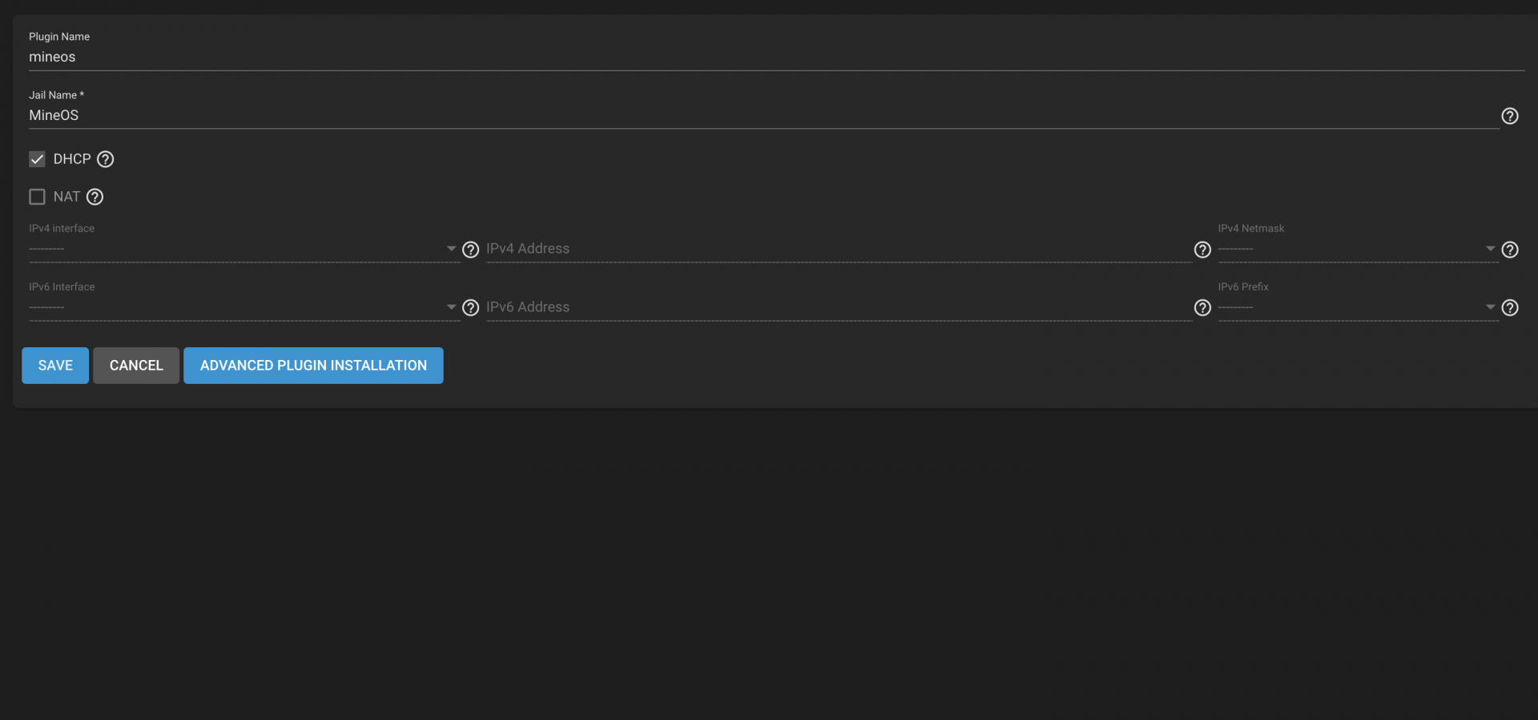Focus the Plugin Name field mineos
Viewport: 1538px width, 720px height.
point(776,57)
